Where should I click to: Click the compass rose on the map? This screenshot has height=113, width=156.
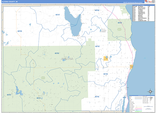pyautogui.click(x=150, y=91)
